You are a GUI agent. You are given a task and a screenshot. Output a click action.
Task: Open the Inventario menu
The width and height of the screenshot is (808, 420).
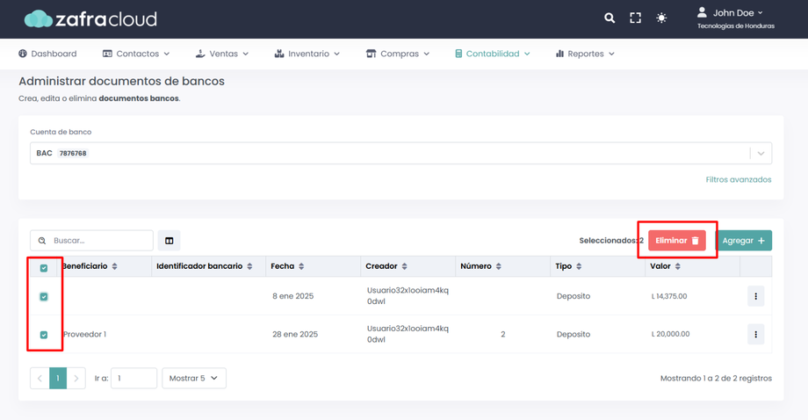click(x=307, y=54)
